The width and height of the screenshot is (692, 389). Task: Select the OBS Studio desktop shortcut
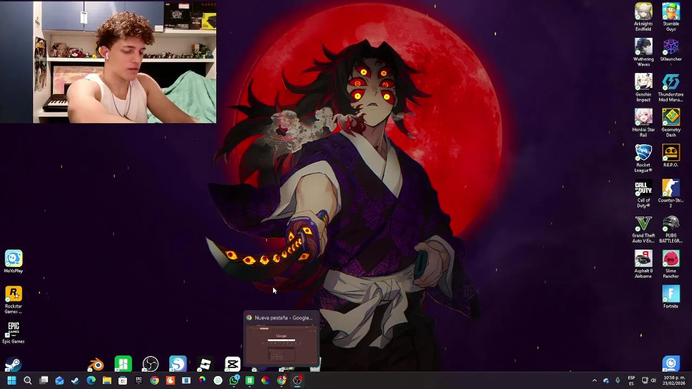point(150,365)
